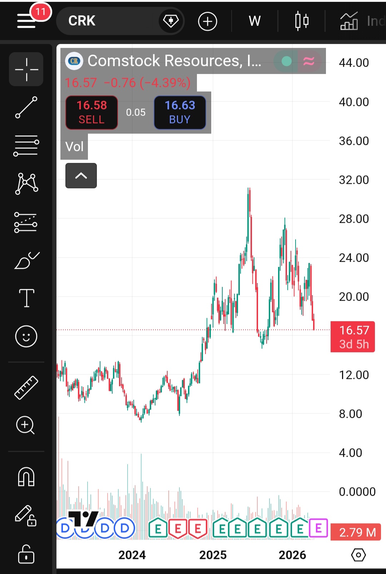Click the rightmost blue D dividend marker
The image size is (386, 574).
click(124, 528)
